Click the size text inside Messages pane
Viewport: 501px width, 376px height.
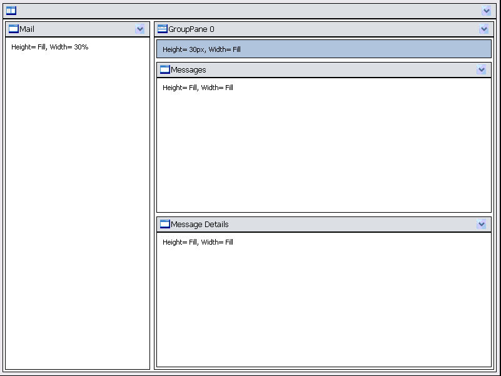coord(198,88)
